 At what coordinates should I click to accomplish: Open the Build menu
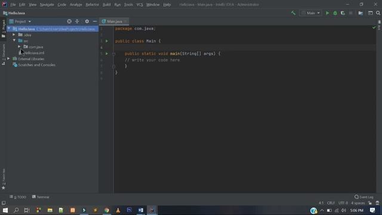click(x=106, y=4)
